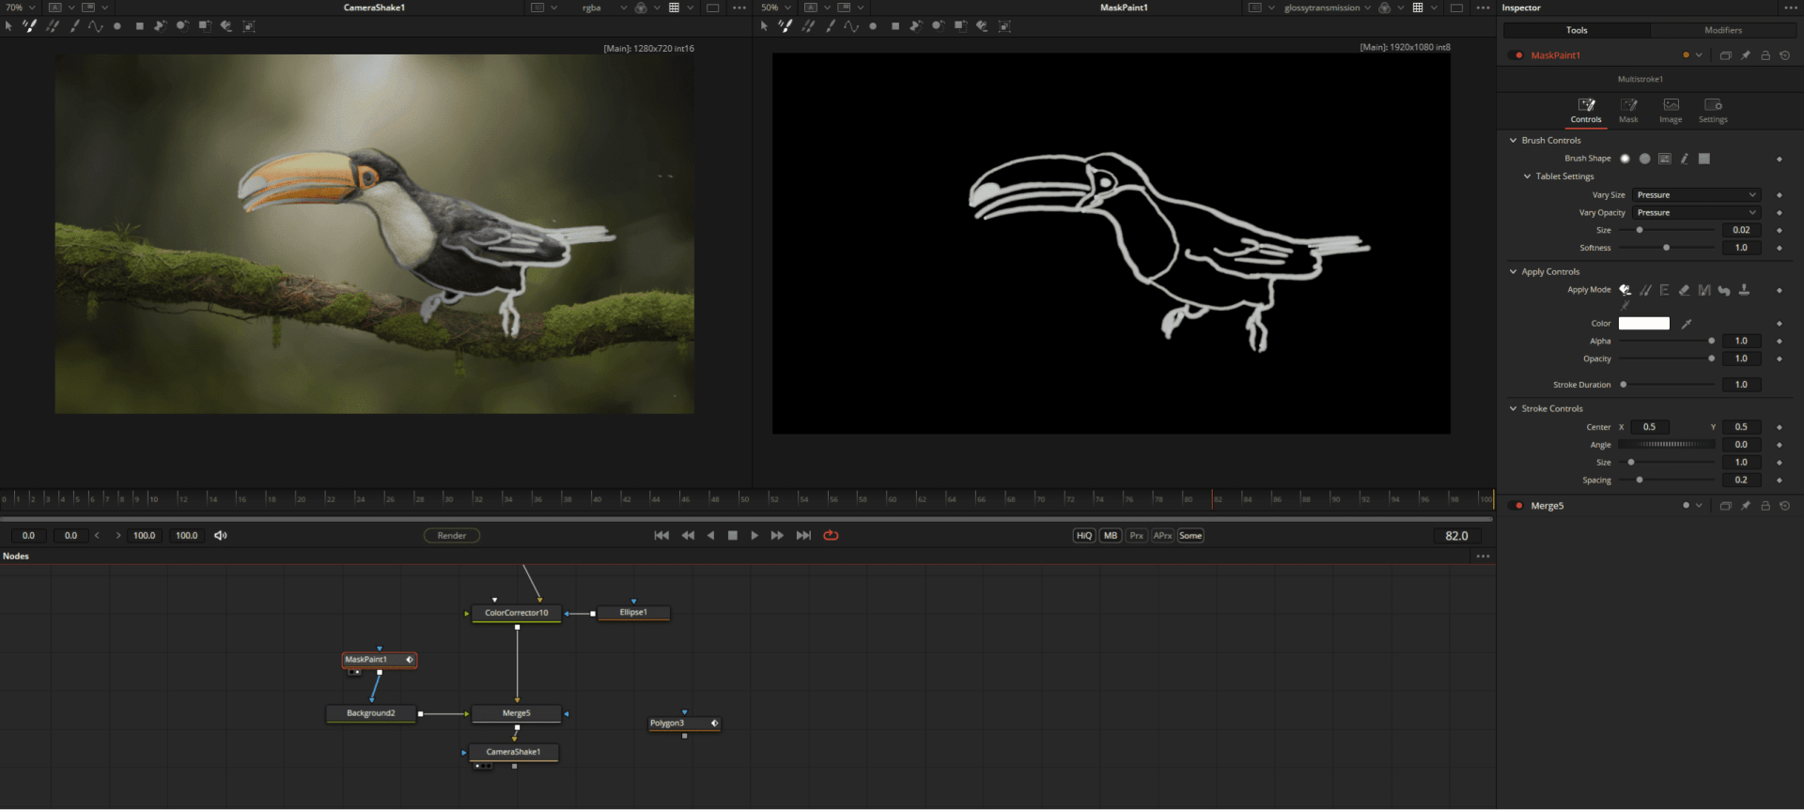Pick color with the eyedropper next to Color
The image size is (1804, 810).
click(1687, 324)
